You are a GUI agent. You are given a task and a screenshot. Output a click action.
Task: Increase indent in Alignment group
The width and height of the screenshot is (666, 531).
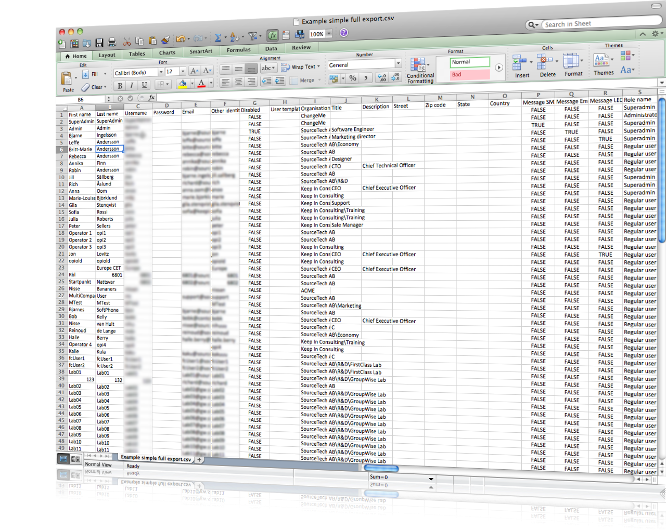pyautogui.click(x=280, y=81)
